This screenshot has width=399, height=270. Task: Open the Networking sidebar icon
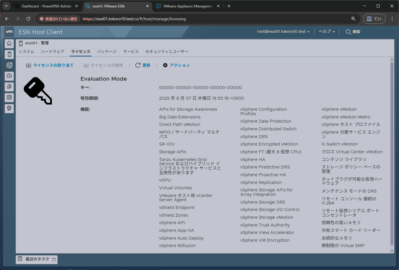(x=9, y=108)
